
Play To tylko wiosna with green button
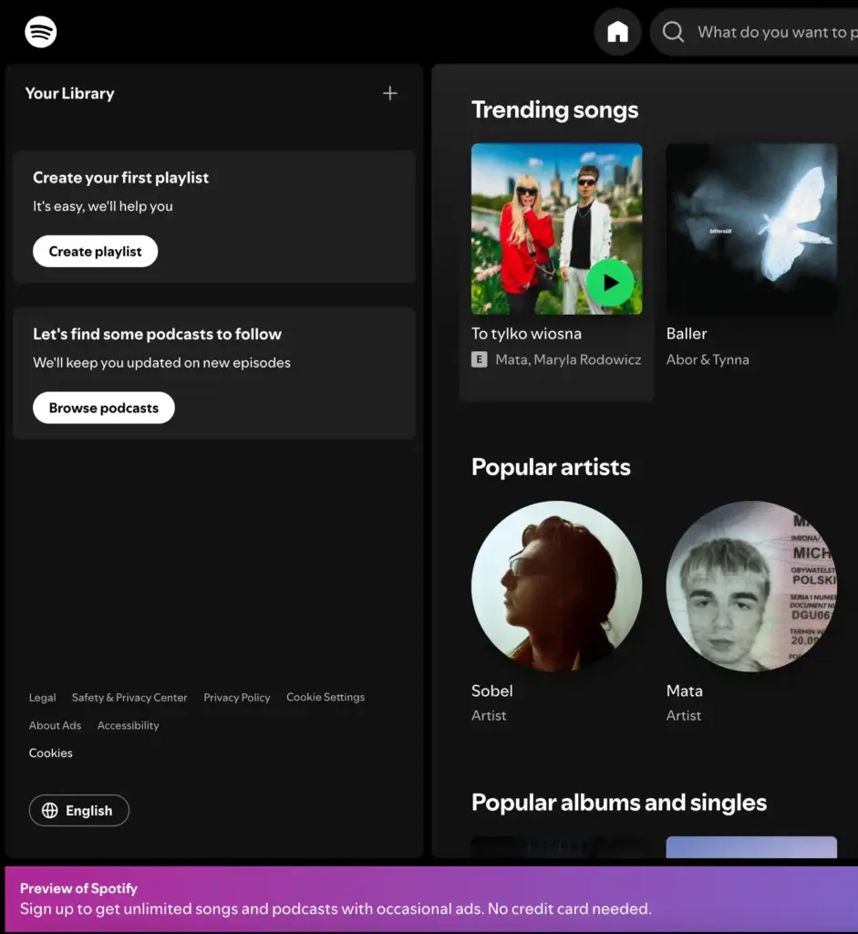pyautogui.click(x=610, y=283)
